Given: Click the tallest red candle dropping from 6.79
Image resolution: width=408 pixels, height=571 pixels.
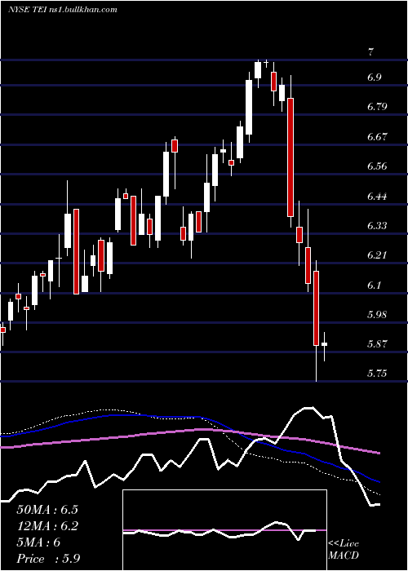Looking at the screenshot, I should pos(290,157).
